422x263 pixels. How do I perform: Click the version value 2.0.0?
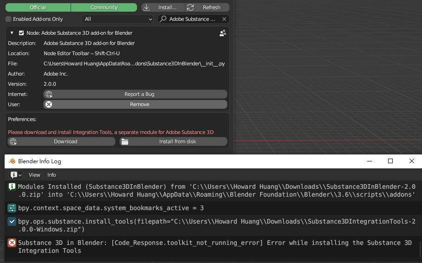pos(50,84)
